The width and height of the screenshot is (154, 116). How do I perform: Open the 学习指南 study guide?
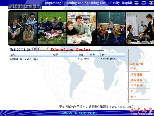(x=137, y=85)
